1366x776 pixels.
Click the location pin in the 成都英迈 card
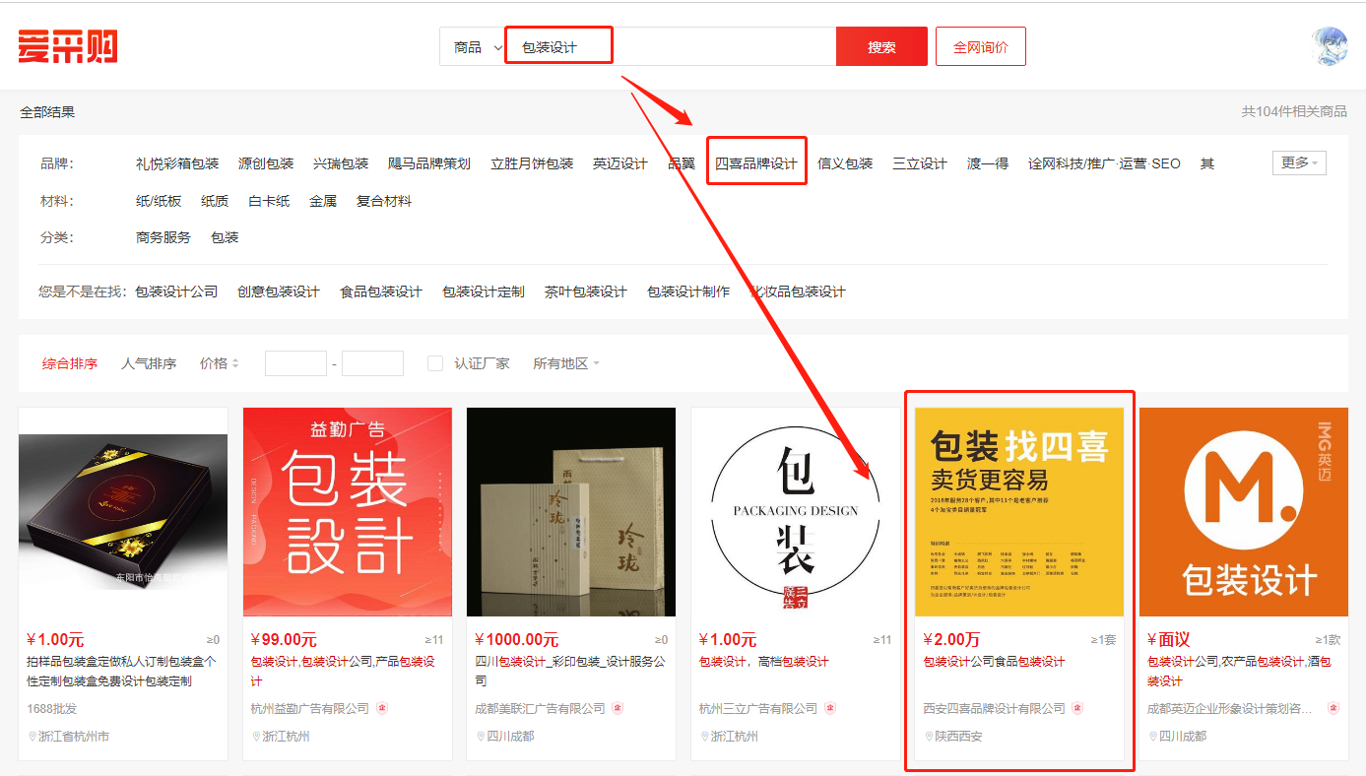(x=1152, y=737)
